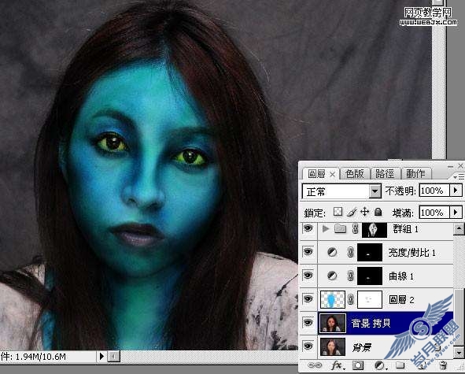Click layers list scroll down arrow
The width and height of the screenshot is (465, 374).
pyautogui.click(x=459, y=352)
